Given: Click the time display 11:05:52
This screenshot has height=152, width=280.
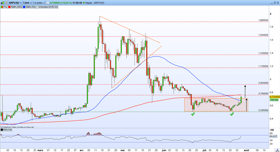Looking at the screenshot, I should 77,3.
